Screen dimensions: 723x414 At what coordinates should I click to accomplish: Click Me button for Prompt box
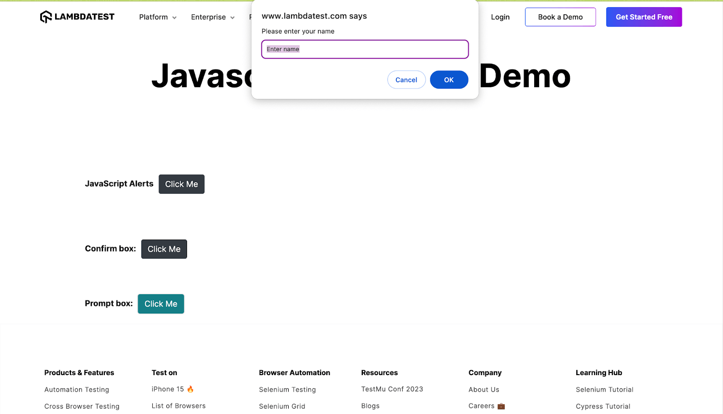(x=161, y=304)
